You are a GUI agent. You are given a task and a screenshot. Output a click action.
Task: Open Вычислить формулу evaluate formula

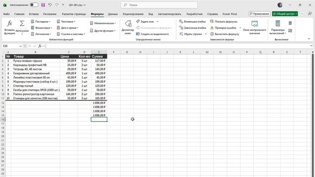pos(224,34)
